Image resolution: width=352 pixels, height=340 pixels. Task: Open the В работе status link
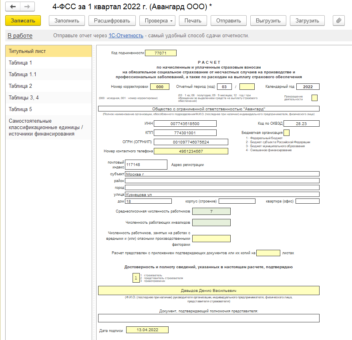tap(20, 36)
